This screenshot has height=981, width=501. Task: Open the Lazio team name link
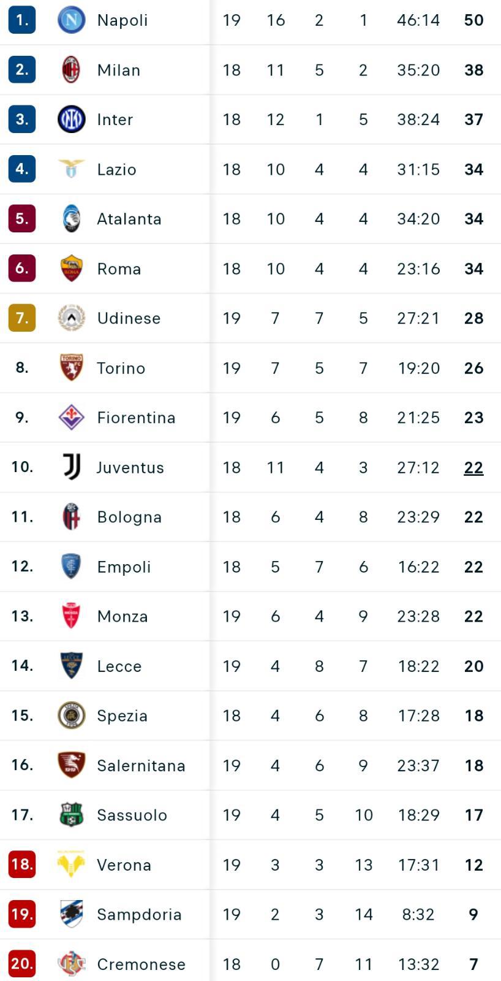(x=116, y=169)
